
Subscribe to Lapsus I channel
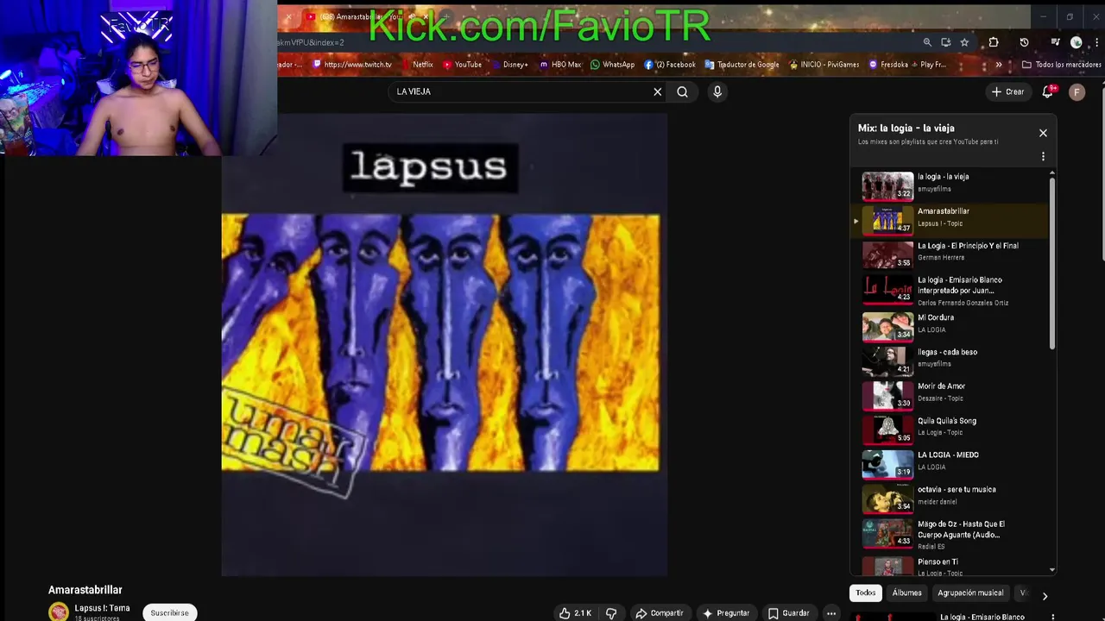(x=169, y=613)
